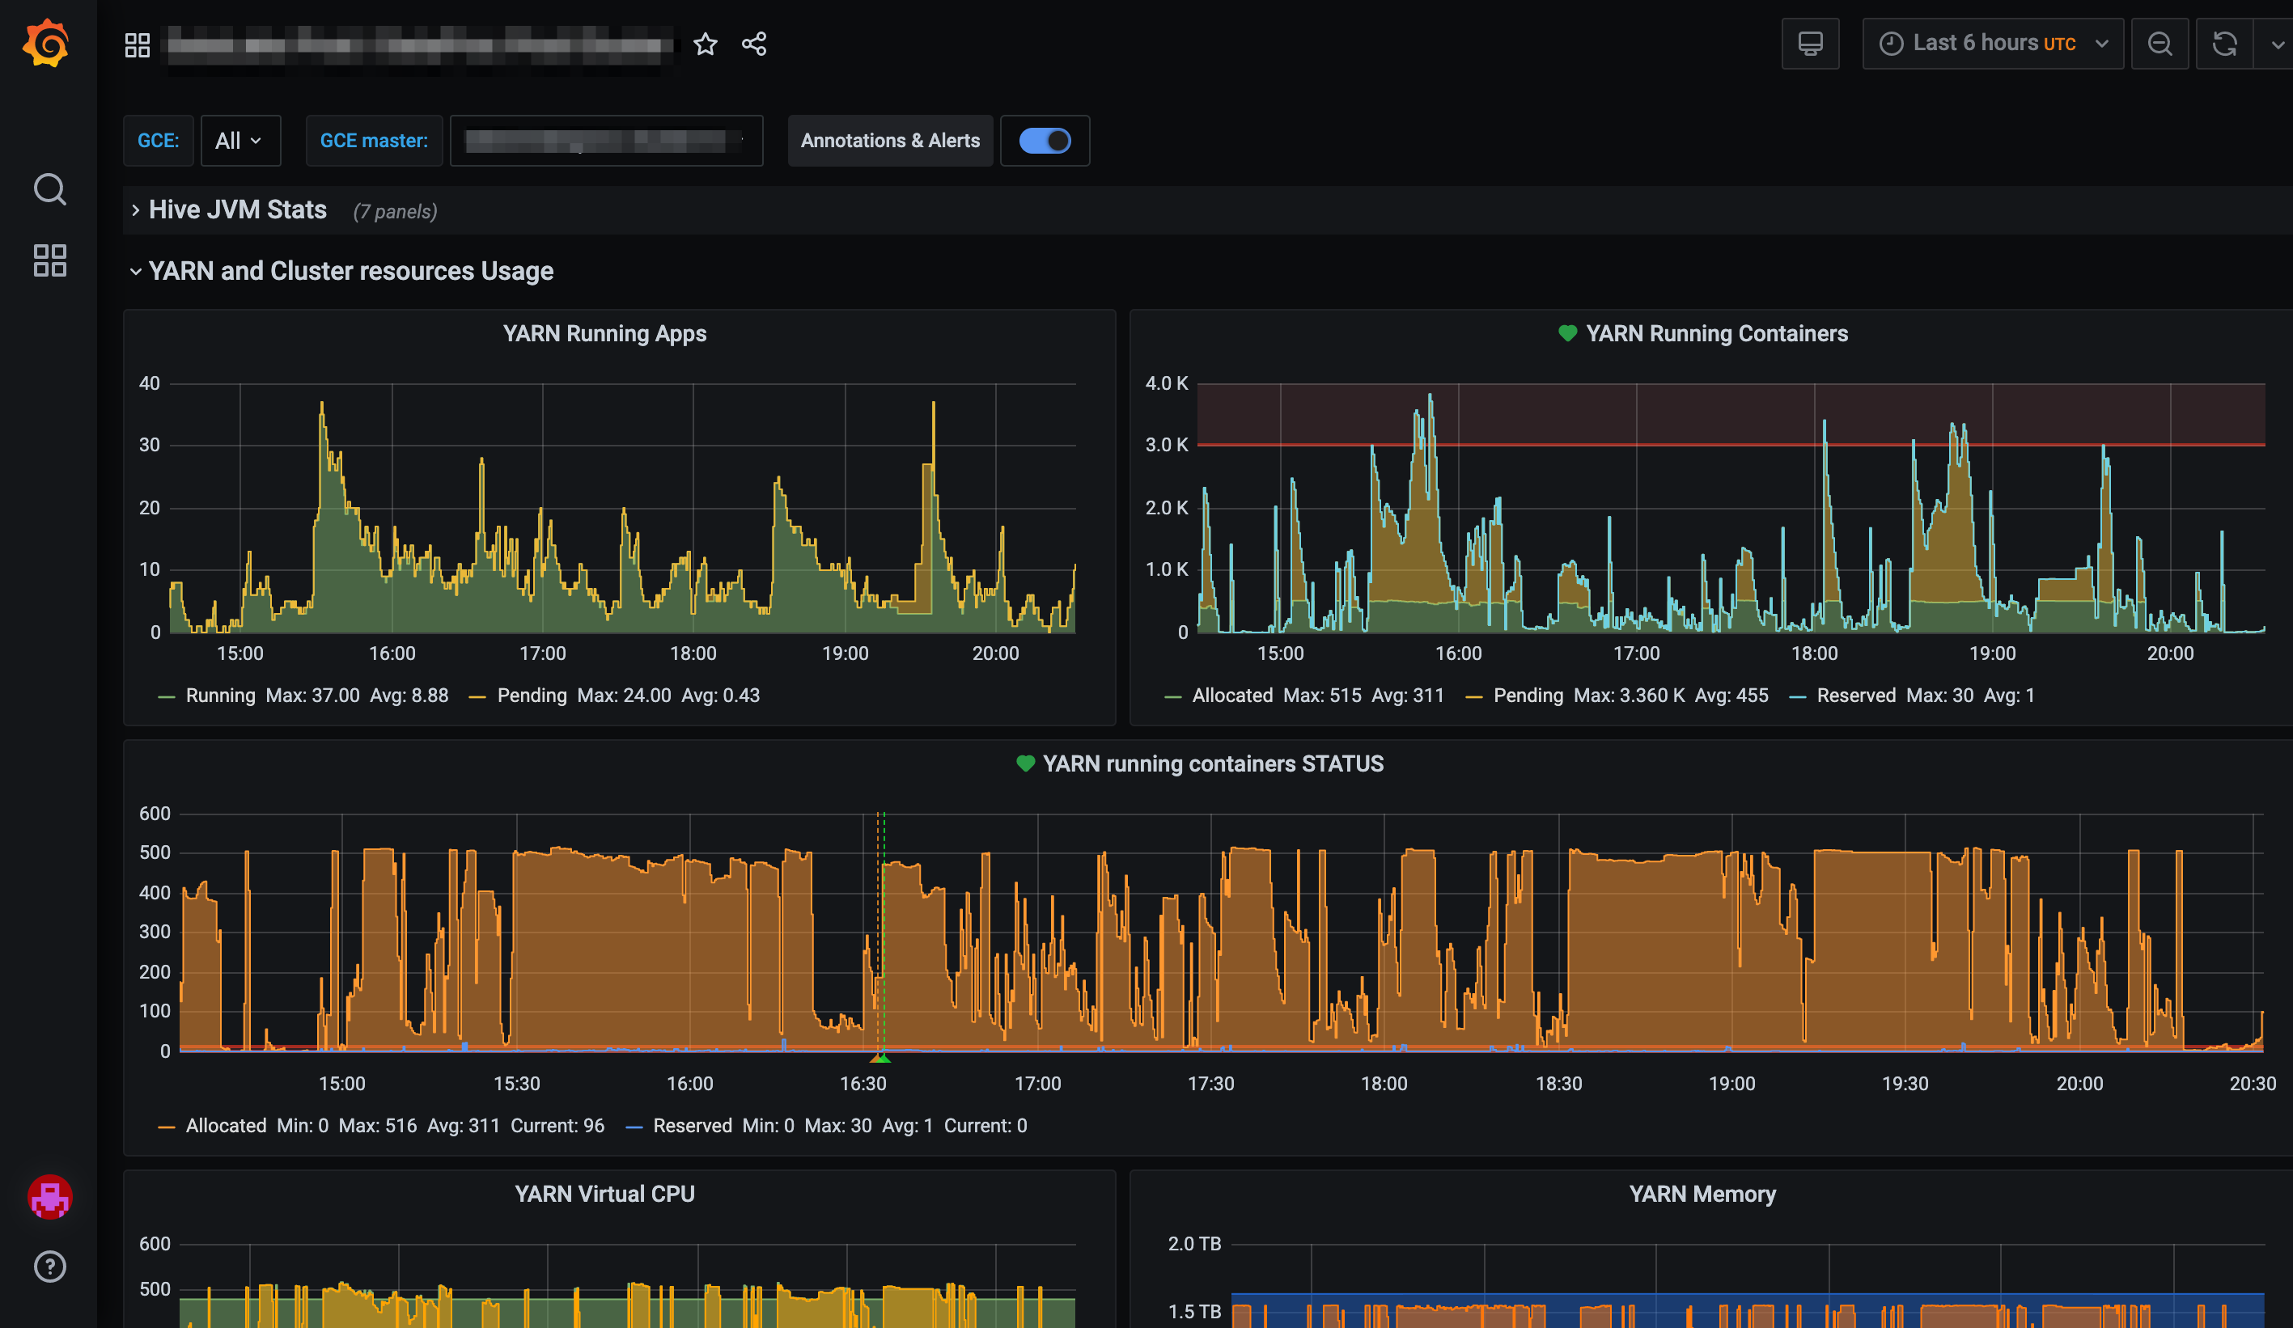Toggle Pending series in Running Apps legend
The image size is (2293, 1328).
coord(532,696)
